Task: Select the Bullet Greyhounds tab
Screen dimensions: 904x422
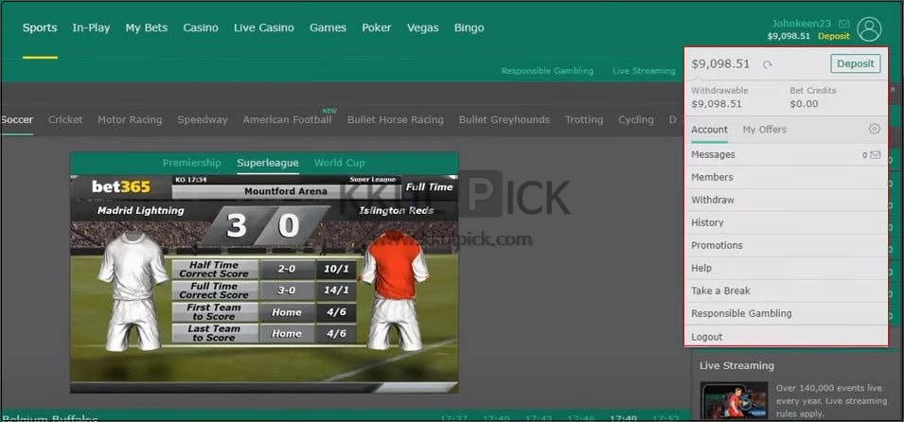Action: point(504,120)
